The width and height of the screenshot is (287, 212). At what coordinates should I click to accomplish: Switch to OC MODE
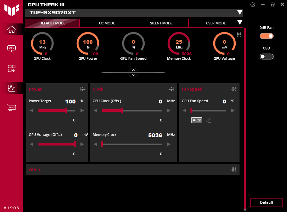tap(106, 23)
